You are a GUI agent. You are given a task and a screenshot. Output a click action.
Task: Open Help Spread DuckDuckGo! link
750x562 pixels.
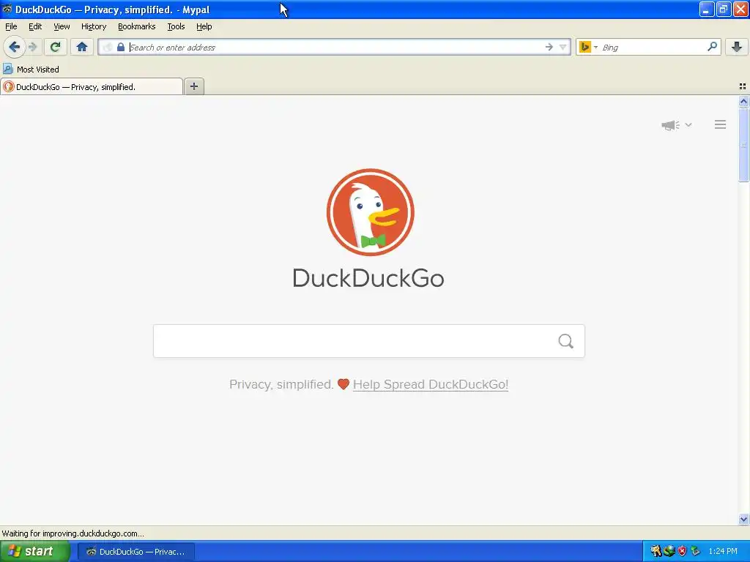(x=431, y=384)
